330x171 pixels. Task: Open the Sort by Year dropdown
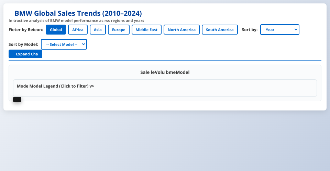click(280, 30)
